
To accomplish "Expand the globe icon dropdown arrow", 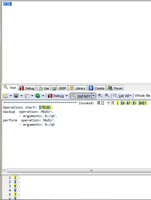I will [x=43, y=96].
